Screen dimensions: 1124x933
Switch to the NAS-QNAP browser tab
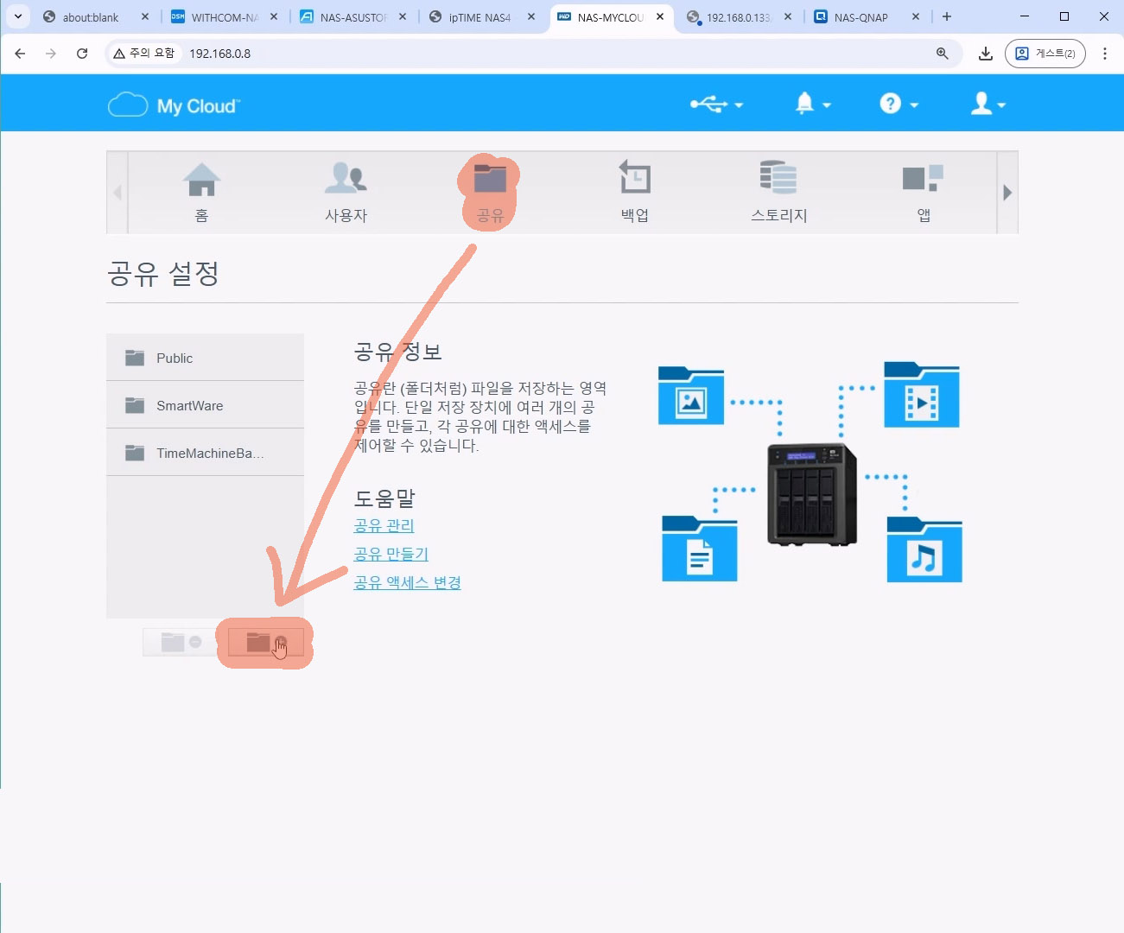[x=860, y=17]
